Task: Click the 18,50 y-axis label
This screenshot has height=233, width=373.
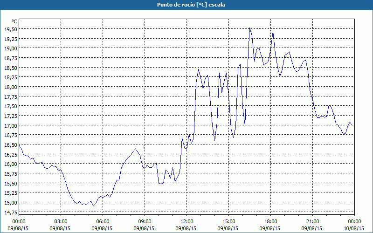Action: click(x=11, y=68)
